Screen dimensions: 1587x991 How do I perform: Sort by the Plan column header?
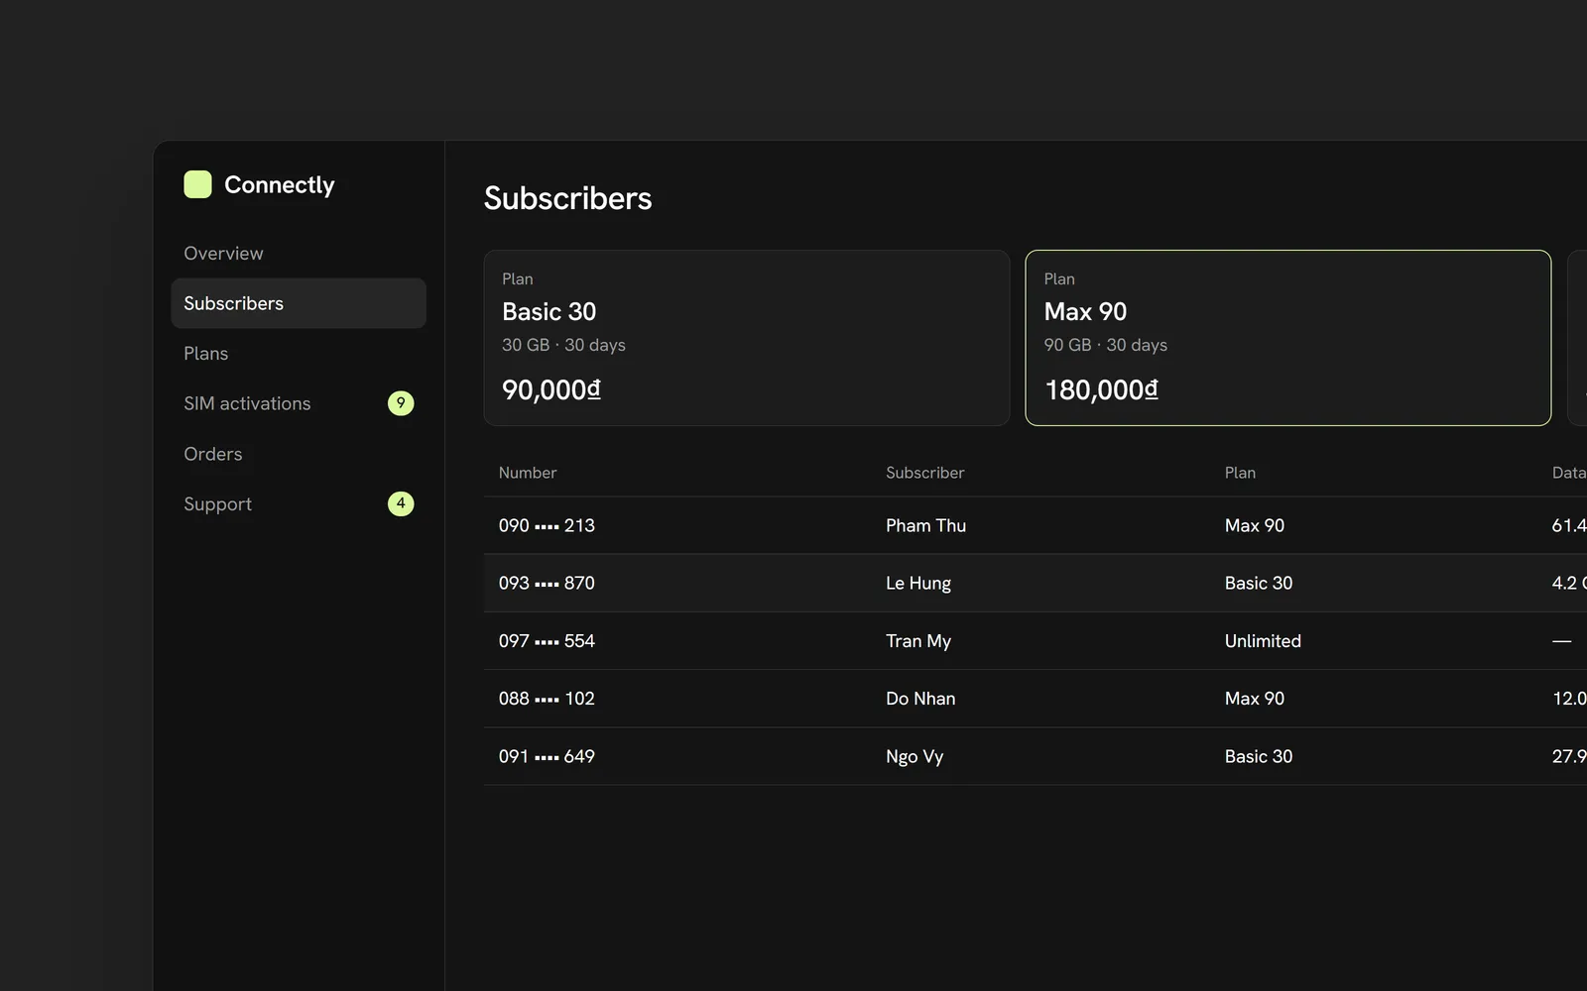[1240, 473]
